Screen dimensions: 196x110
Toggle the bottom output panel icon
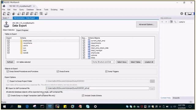point(190,14)
